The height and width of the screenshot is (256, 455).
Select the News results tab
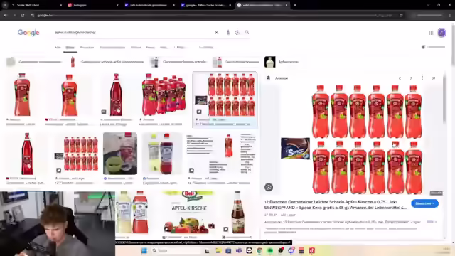(x=150, y=47)
